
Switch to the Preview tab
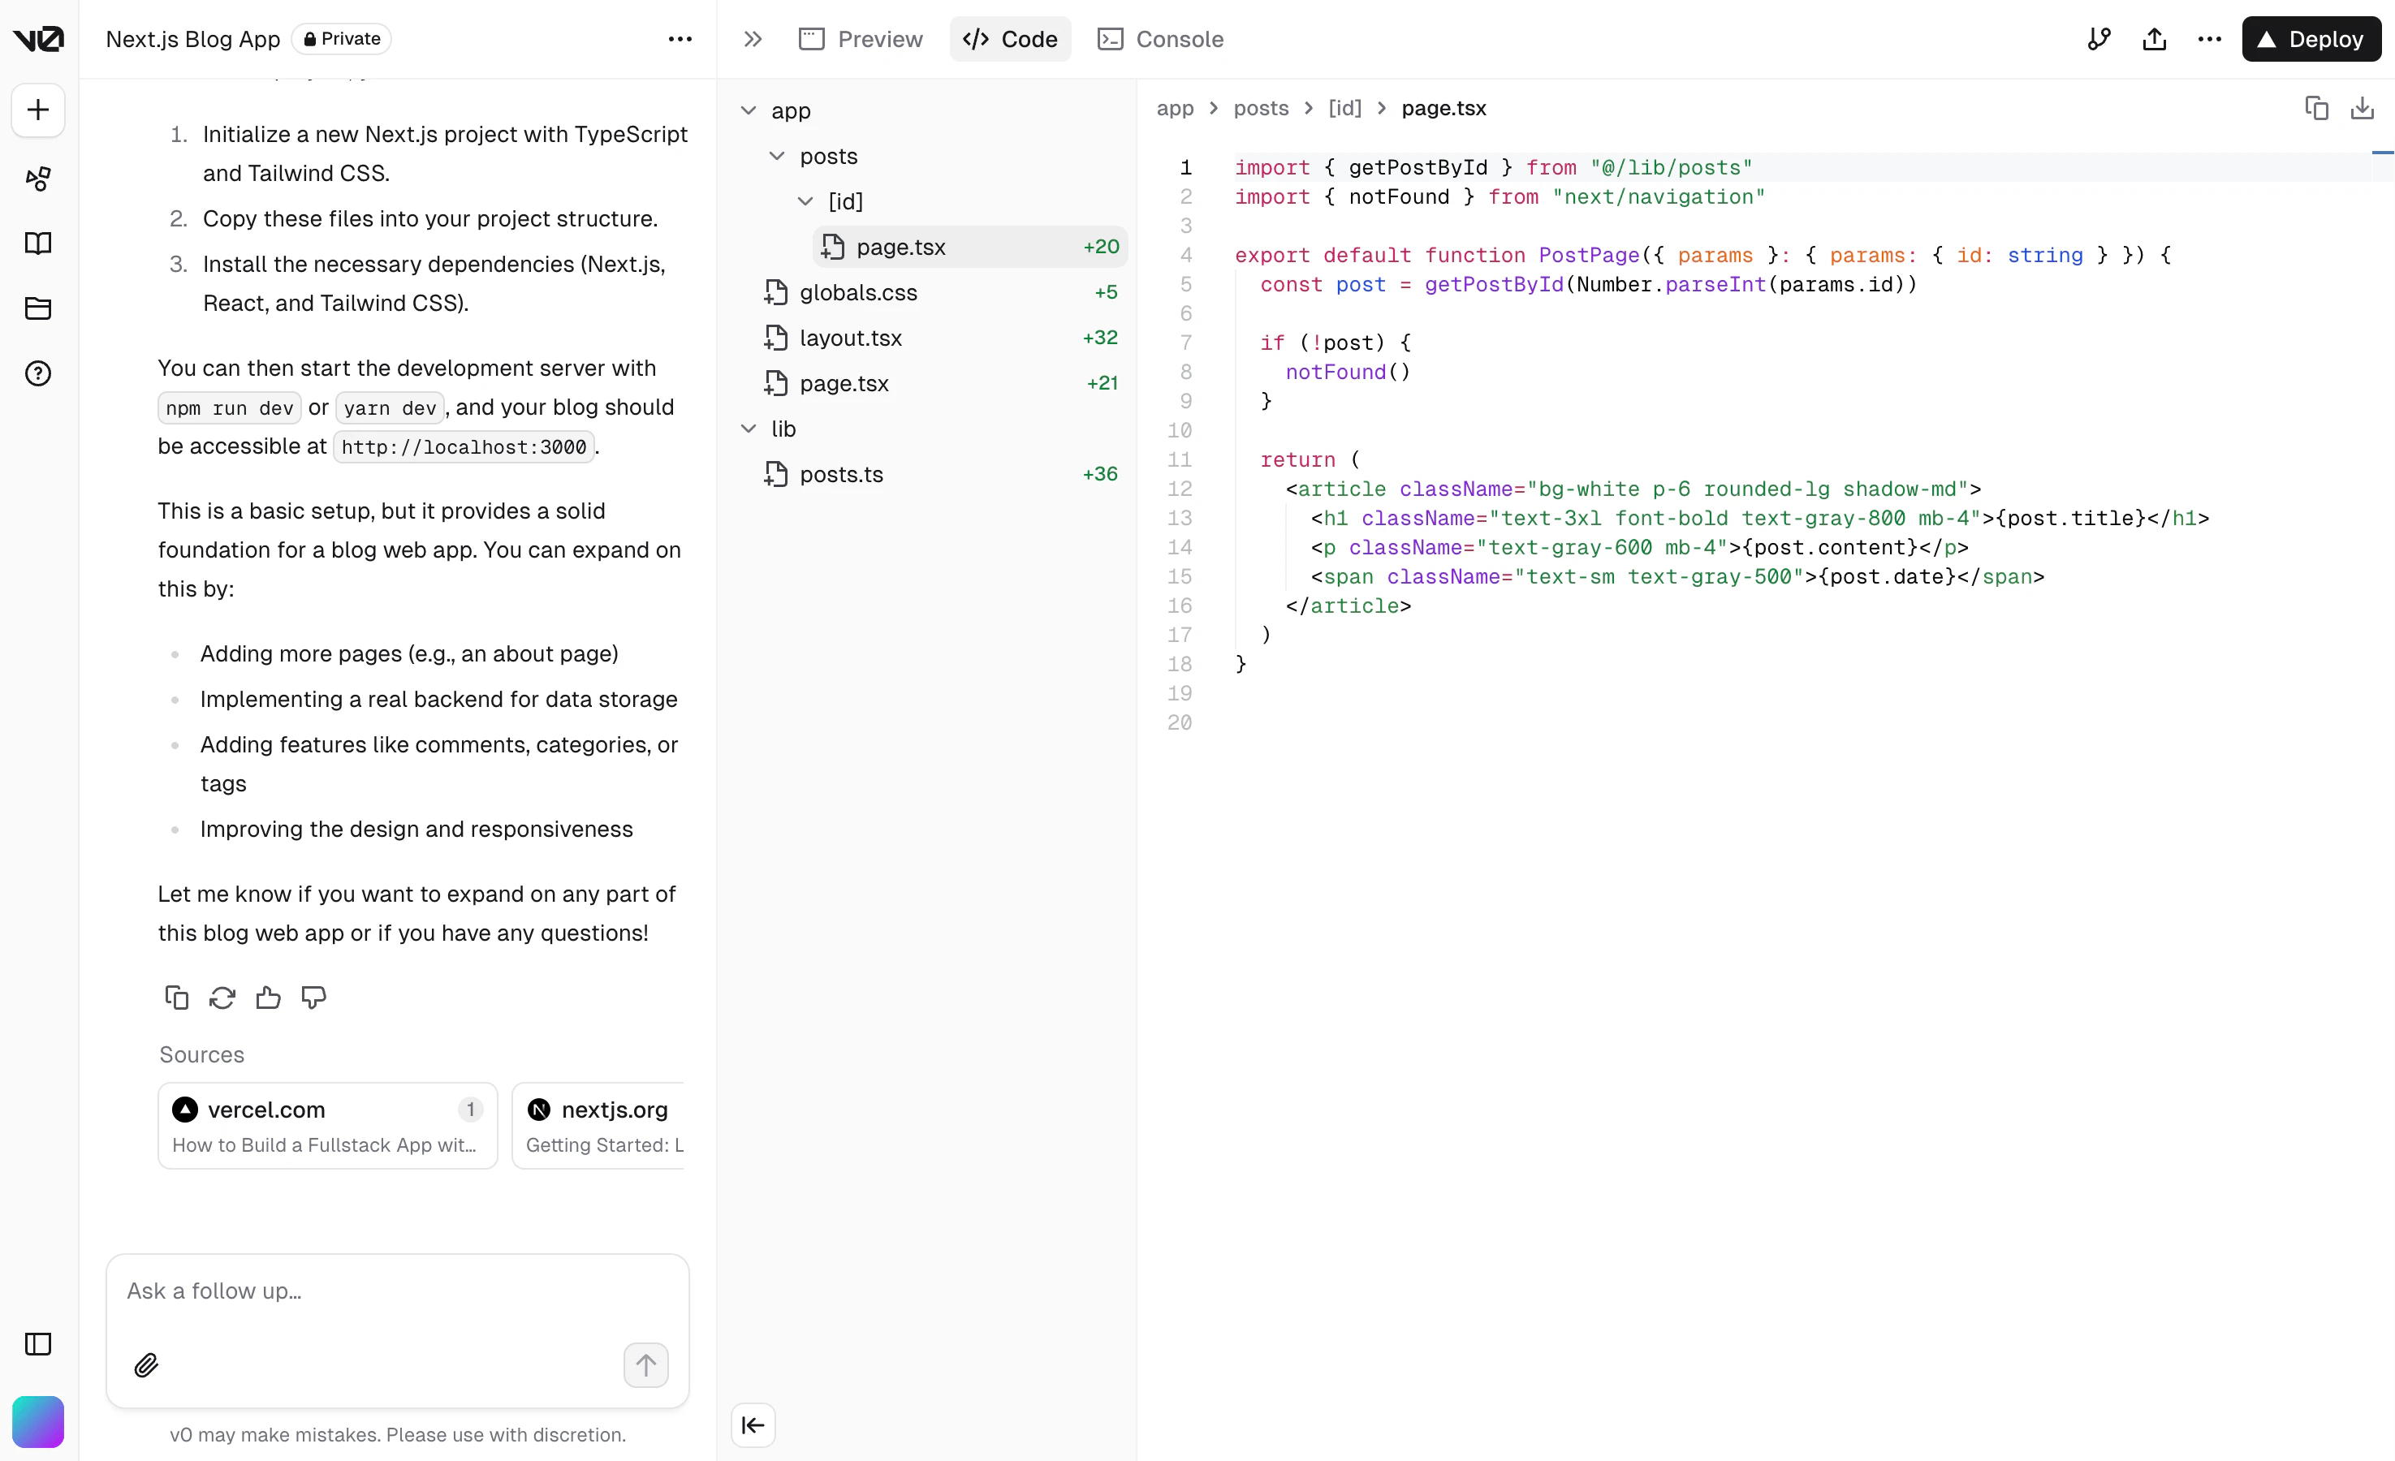861,39
